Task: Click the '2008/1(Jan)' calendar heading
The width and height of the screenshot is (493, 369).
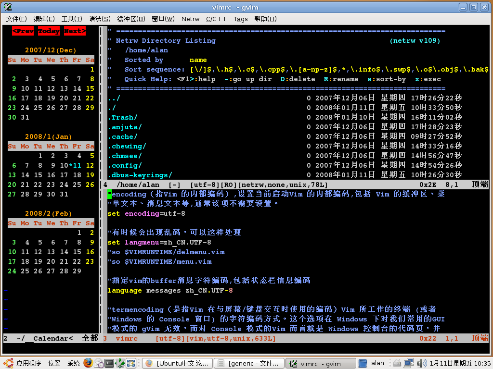Action: [x=49, y=136]
